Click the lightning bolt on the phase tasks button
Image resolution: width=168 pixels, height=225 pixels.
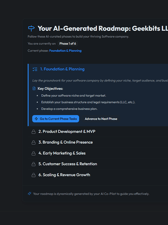(36, 119)
